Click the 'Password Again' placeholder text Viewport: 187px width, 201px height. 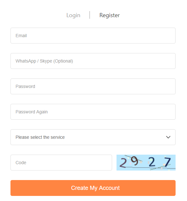[31, 112]
